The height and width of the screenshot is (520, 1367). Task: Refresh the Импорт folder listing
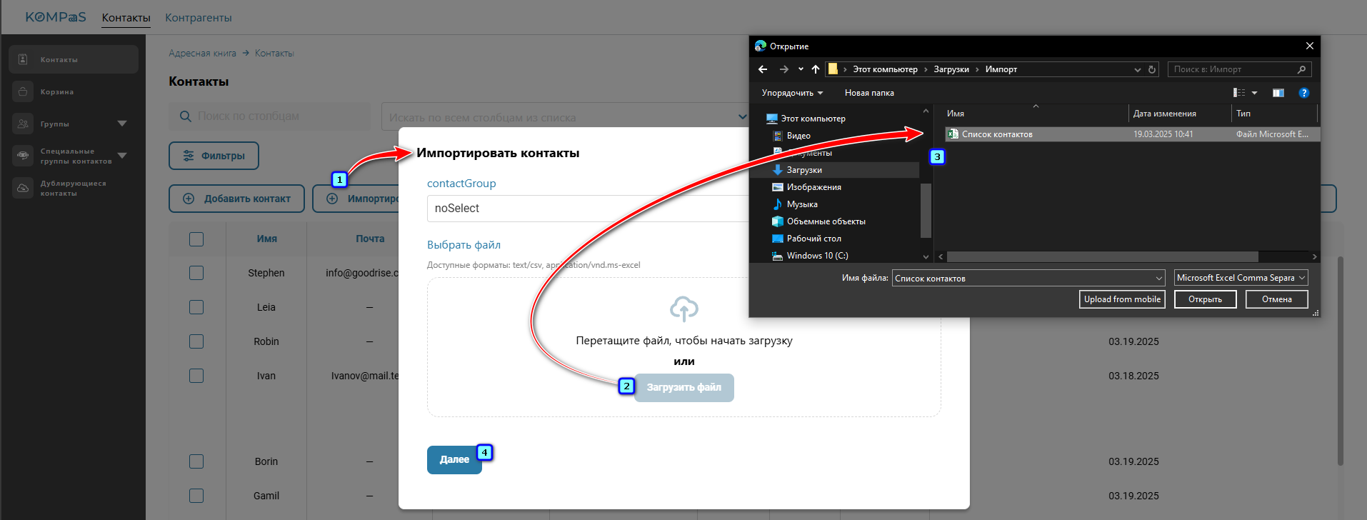tap(1152, 69)
